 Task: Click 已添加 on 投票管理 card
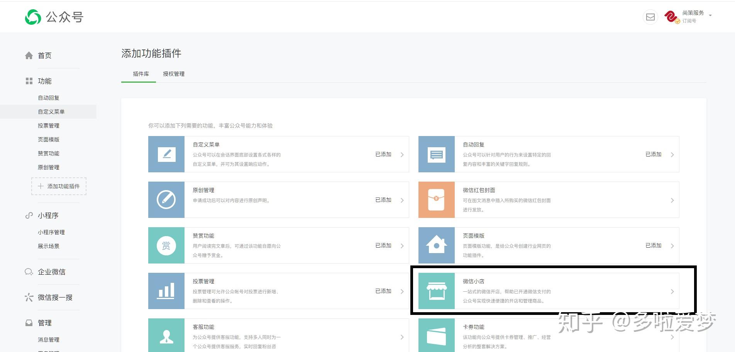(383, 291)
